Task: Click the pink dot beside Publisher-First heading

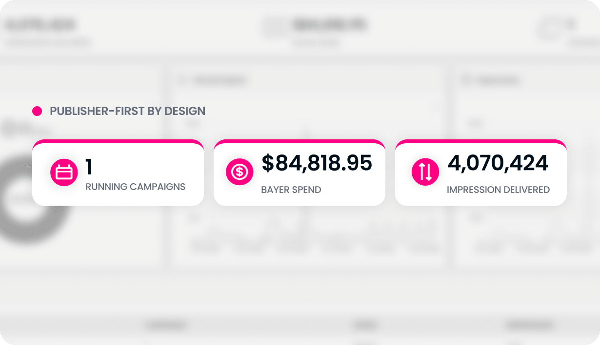Action: pos(37,111)
